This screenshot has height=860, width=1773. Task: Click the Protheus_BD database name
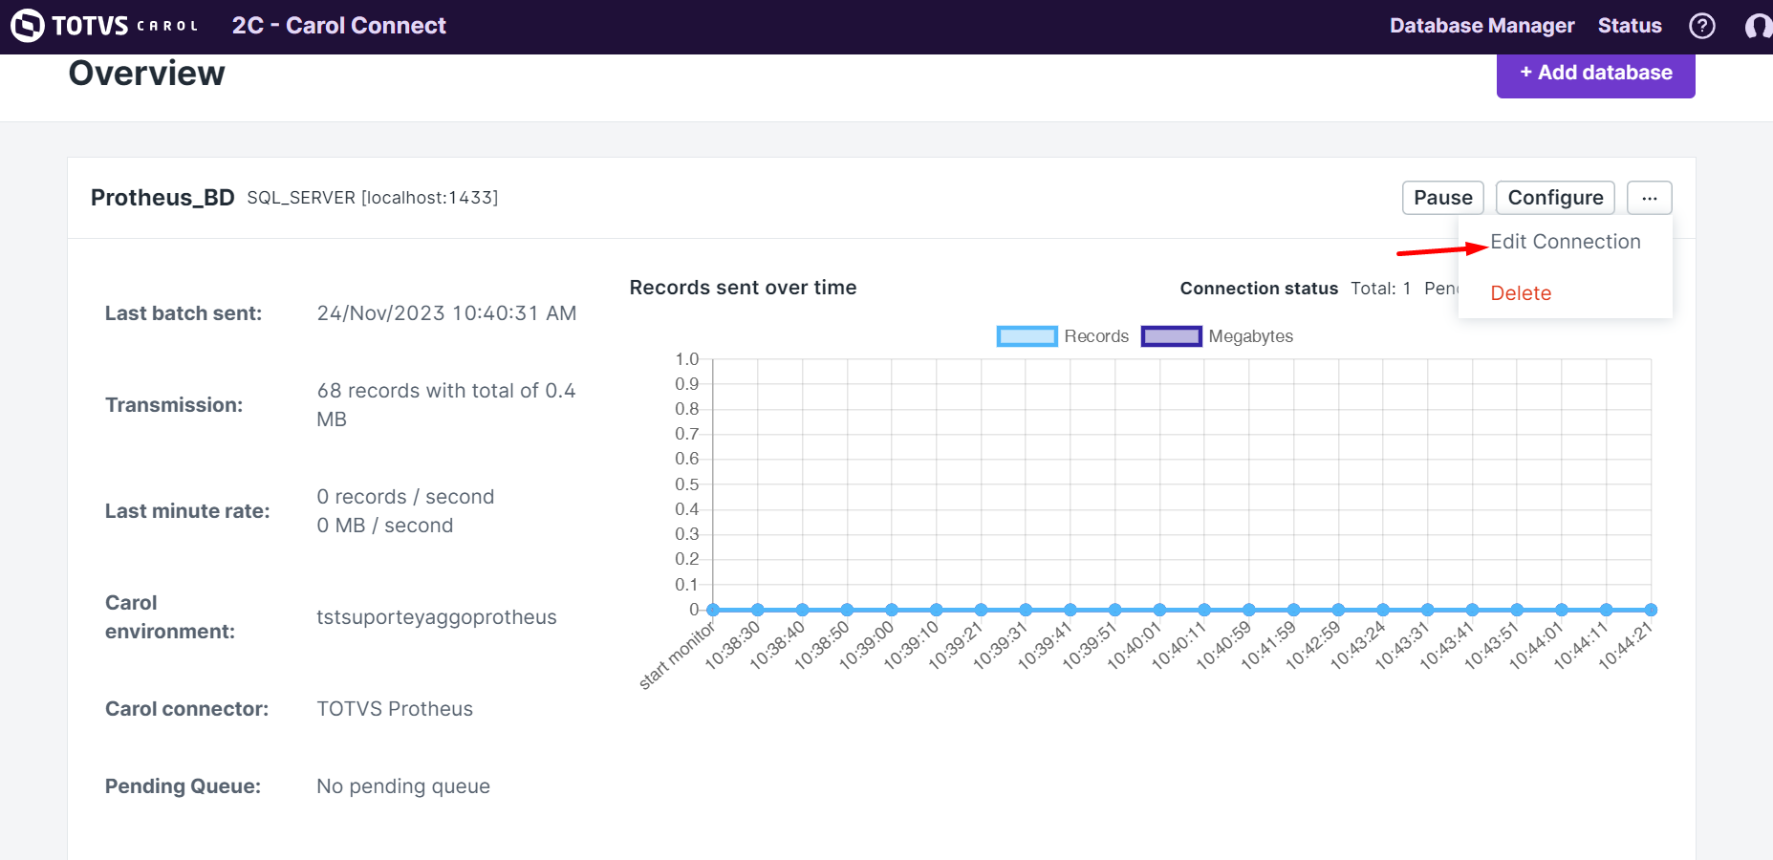click(162, 198)
